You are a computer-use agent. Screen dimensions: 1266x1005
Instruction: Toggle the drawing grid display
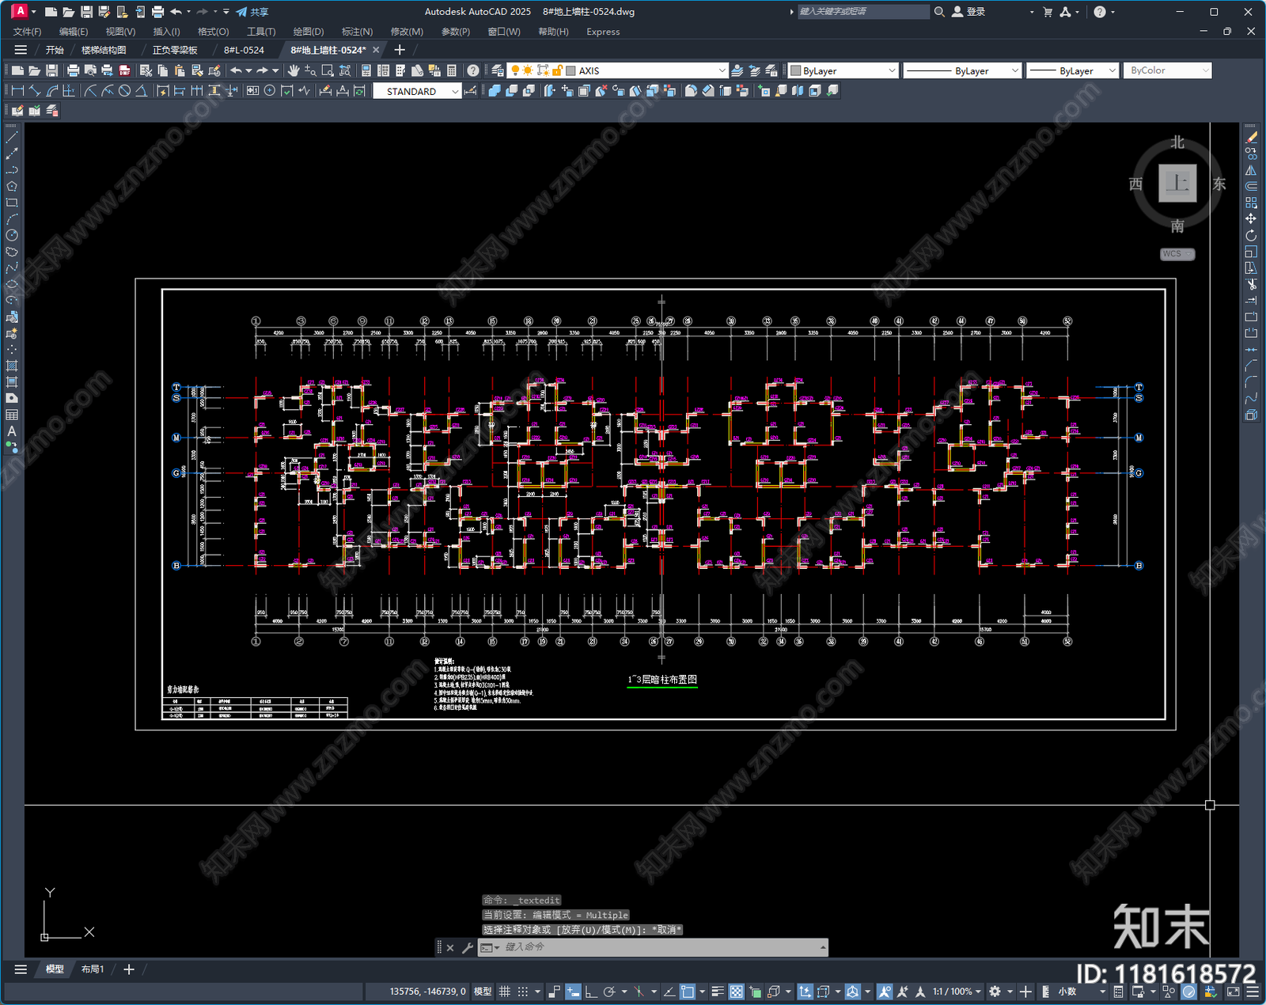(x=504, y=992)
